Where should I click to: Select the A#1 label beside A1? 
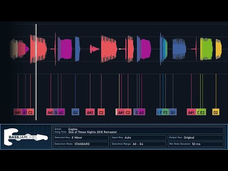(18, 113)
